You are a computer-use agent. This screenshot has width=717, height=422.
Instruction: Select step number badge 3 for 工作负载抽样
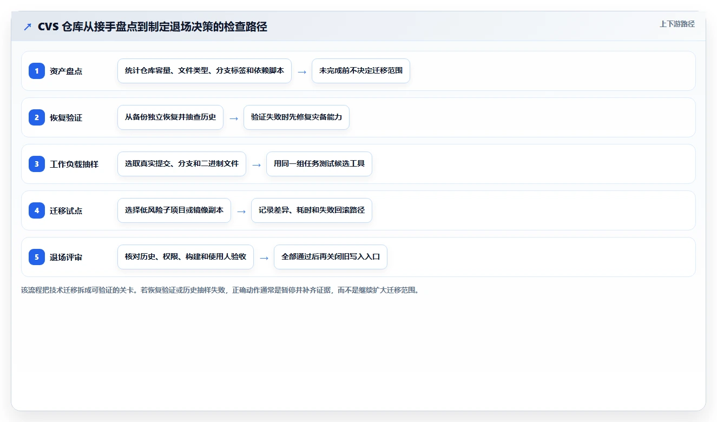(37, 164)
